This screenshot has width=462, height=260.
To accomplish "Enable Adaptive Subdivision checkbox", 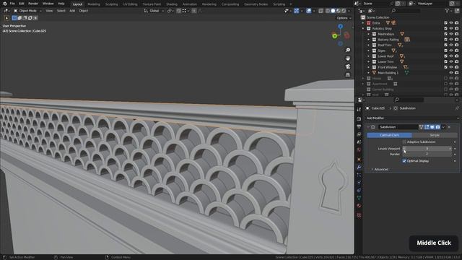I will [x=404, y=142].
